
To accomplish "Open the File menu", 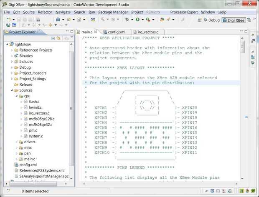I will coord(7,12).
